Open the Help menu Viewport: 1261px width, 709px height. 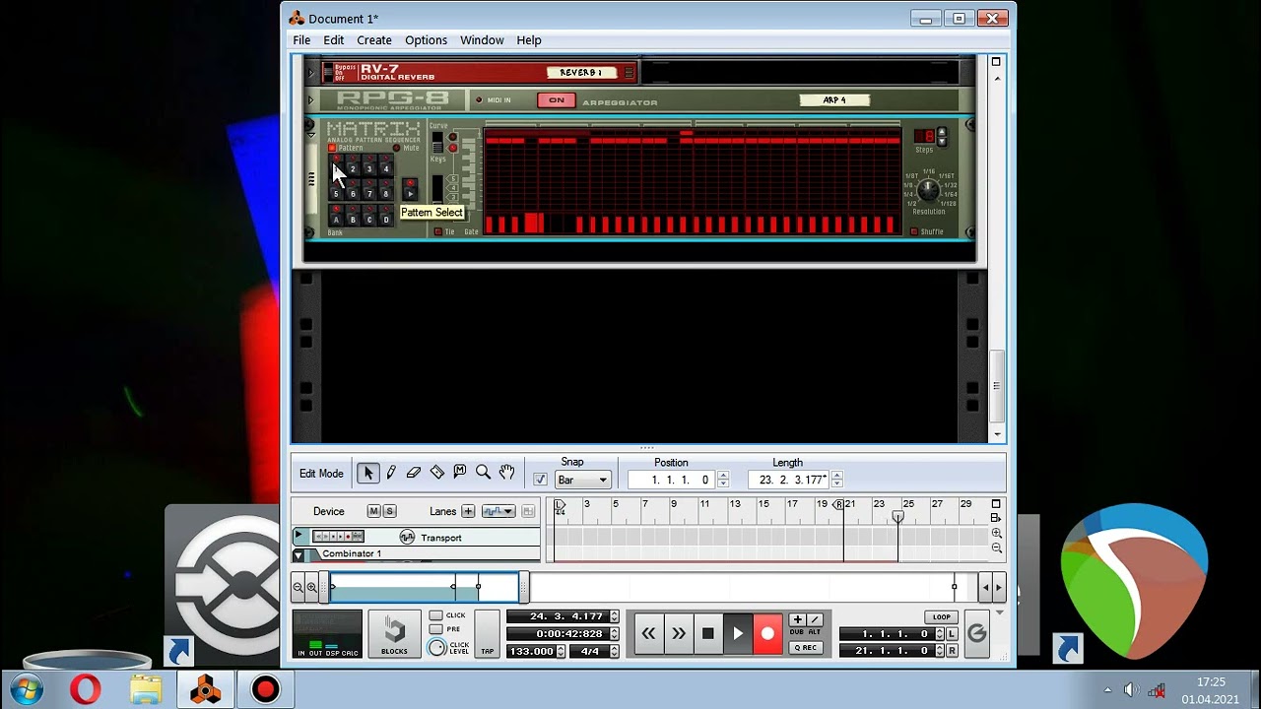click(529, 40)
